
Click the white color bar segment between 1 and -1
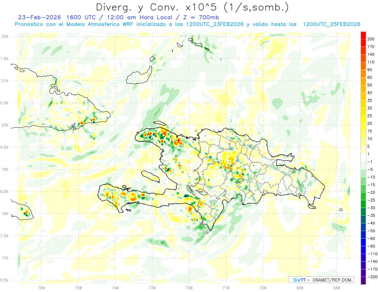[x=363, y=157]
